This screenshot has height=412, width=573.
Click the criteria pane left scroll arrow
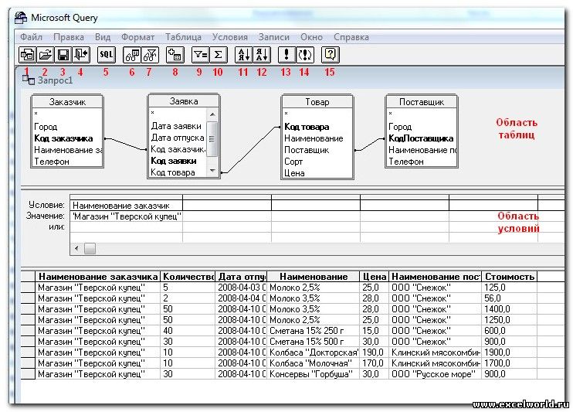[76, 248]
